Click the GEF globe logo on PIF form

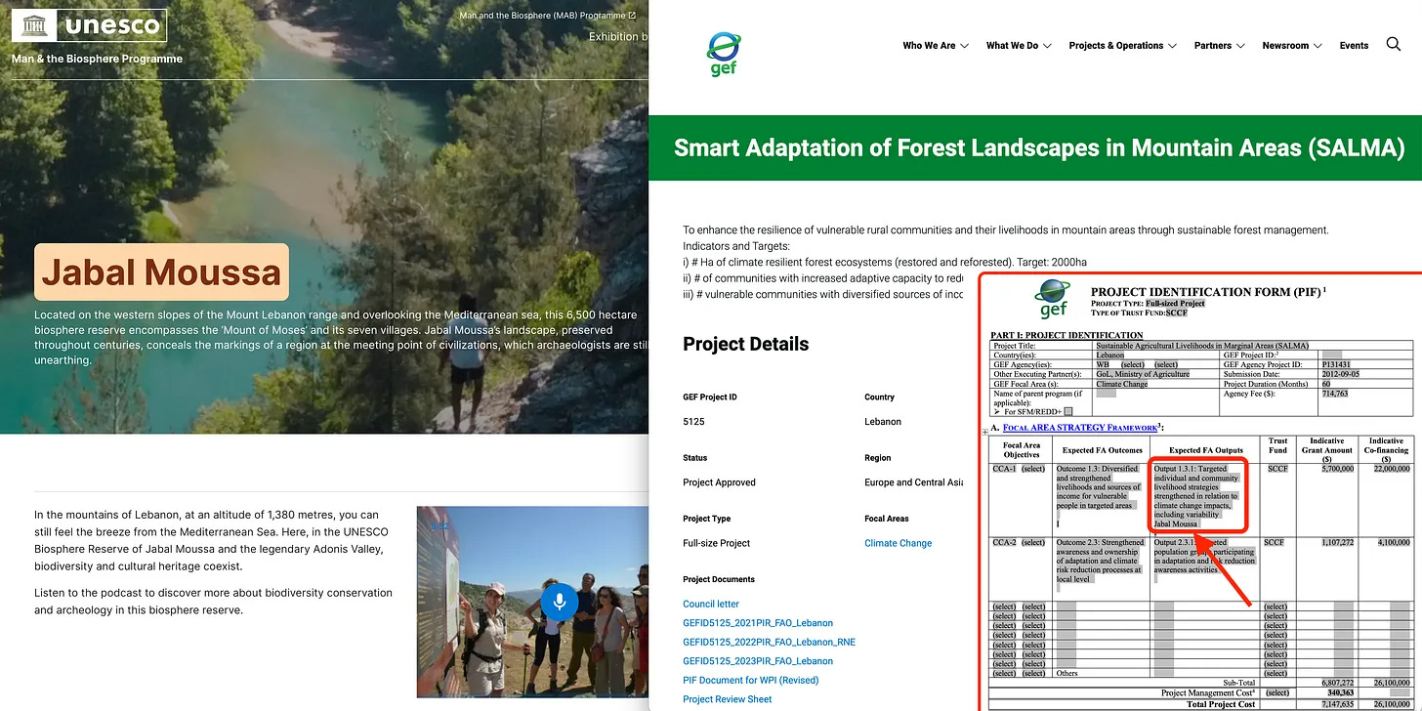[x=1053, y=299]
